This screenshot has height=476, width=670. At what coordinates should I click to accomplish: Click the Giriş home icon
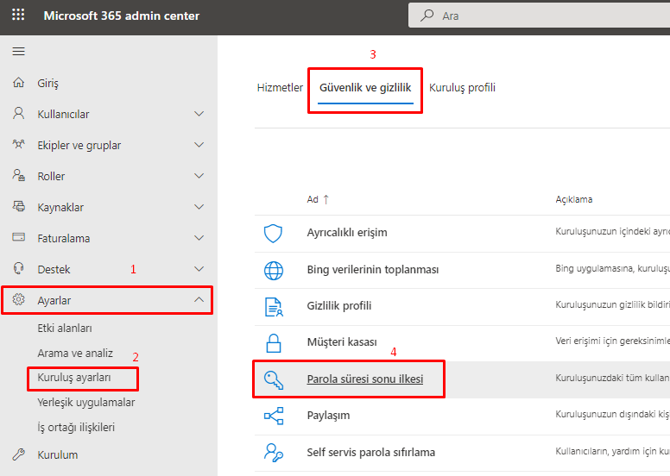[18, 84]
